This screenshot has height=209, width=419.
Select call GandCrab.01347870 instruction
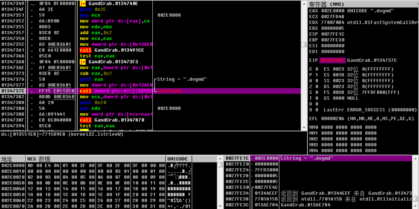[x=112, y=120]
